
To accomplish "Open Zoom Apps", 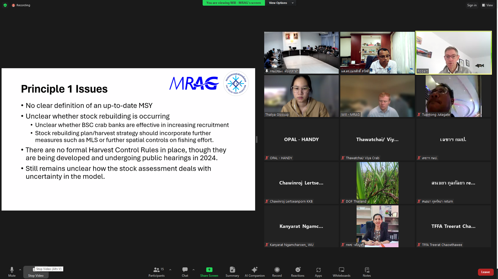I will click(x=318, y=272).
